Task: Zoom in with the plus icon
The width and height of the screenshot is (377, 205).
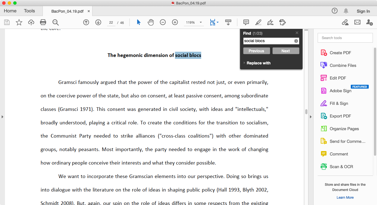Action: (175, 22)
